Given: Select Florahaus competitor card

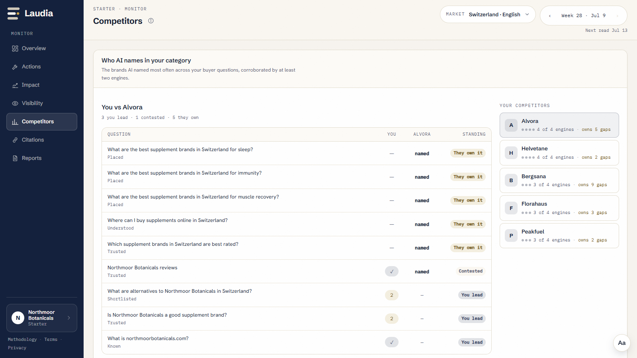Looking at the screenshot, I should (x=559, y=208).
